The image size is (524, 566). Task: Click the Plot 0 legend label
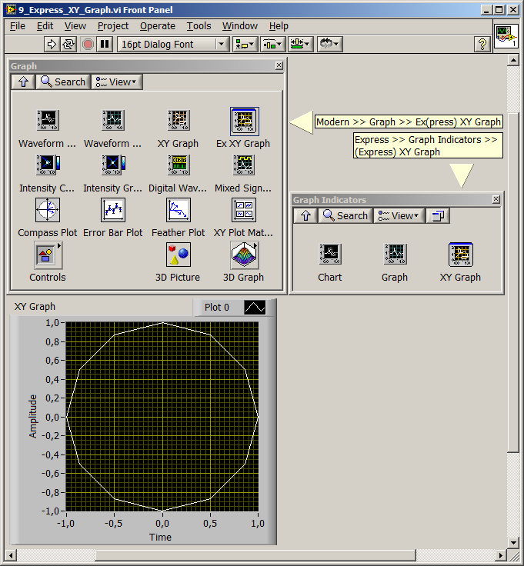pyautogui.click(x=217, y=307)
